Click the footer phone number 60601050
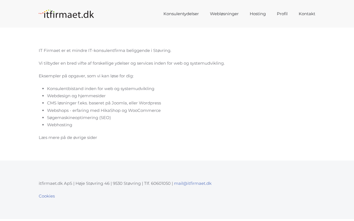Screen dimensions: 354x221 point(161,183)
